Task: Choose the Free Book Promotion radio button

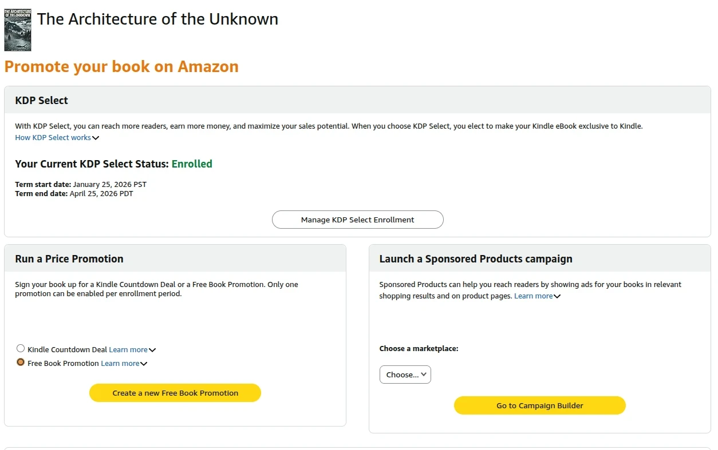Action: (21, 362)
